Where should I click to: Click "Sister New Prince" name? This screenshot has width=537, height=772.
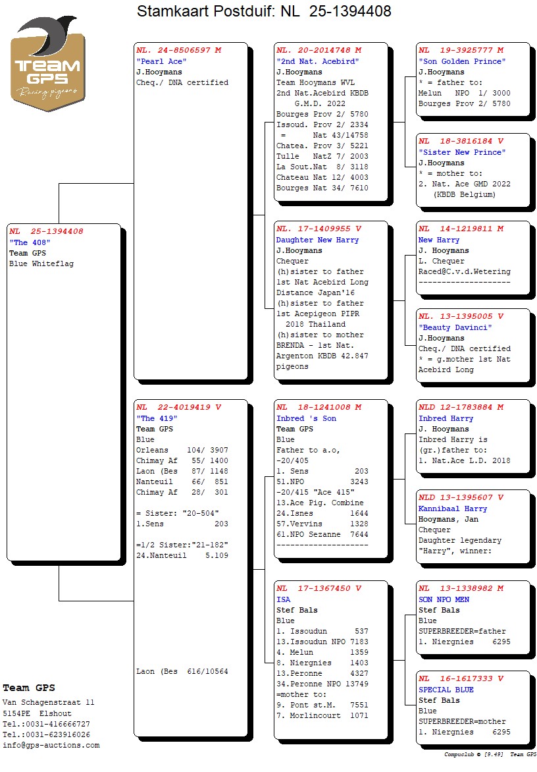click(462, 152)
